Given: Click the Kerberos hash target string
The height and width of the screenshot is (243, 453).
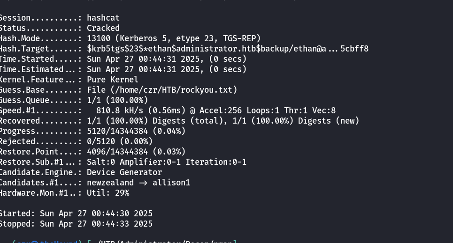Looking at the screenshot, I should (x=228, y=49).
